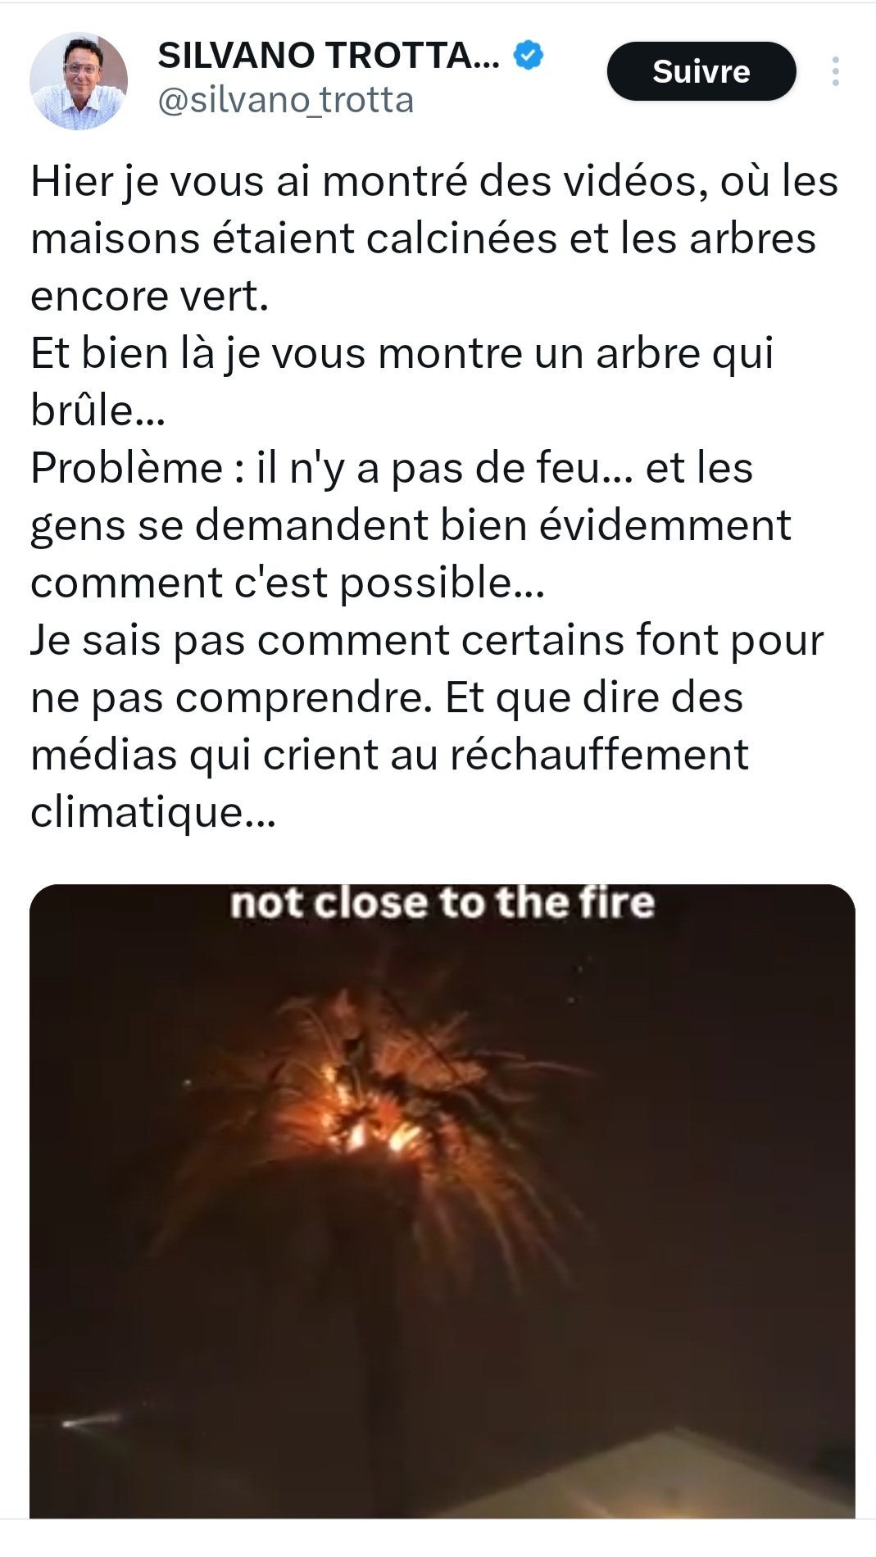Open the @silvano_trotta handle link
Image resolution: width=876 pixels, height=1557 pixels.
pyautogui.click(x=285, y=101)
